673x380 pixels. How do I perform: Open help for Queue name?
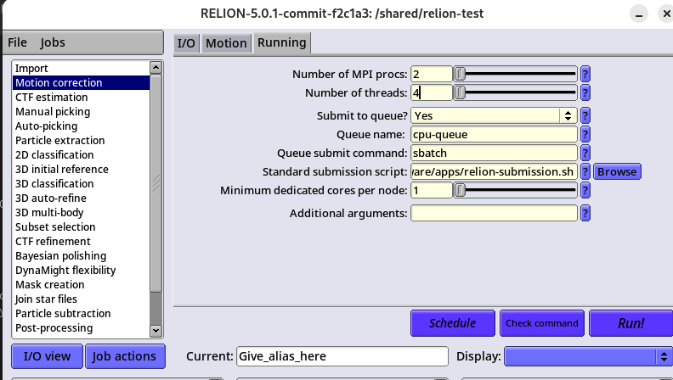coord(585,135)
